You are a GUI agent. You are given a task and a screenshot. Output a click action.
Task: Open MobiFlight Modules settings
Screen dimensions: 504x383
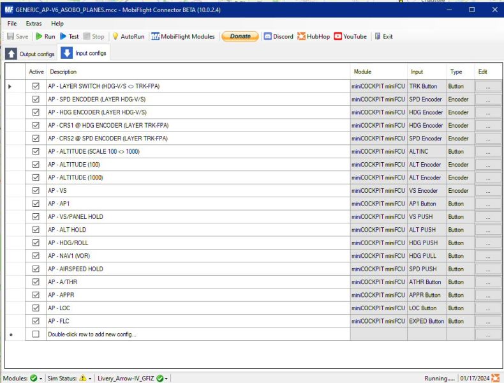(x=183, y=36)
